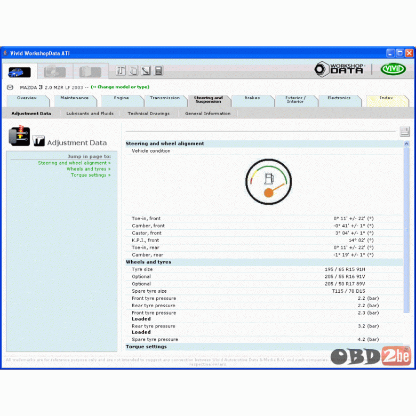416x416 pixels.
Task: Open Technical Drawings subtab
Action: (149, 114)
